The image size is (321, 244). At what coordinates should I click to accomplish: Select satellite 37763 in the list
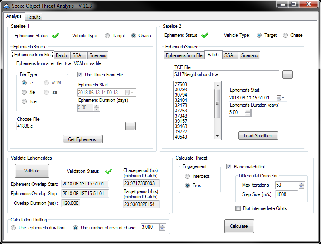click(180, 111)
